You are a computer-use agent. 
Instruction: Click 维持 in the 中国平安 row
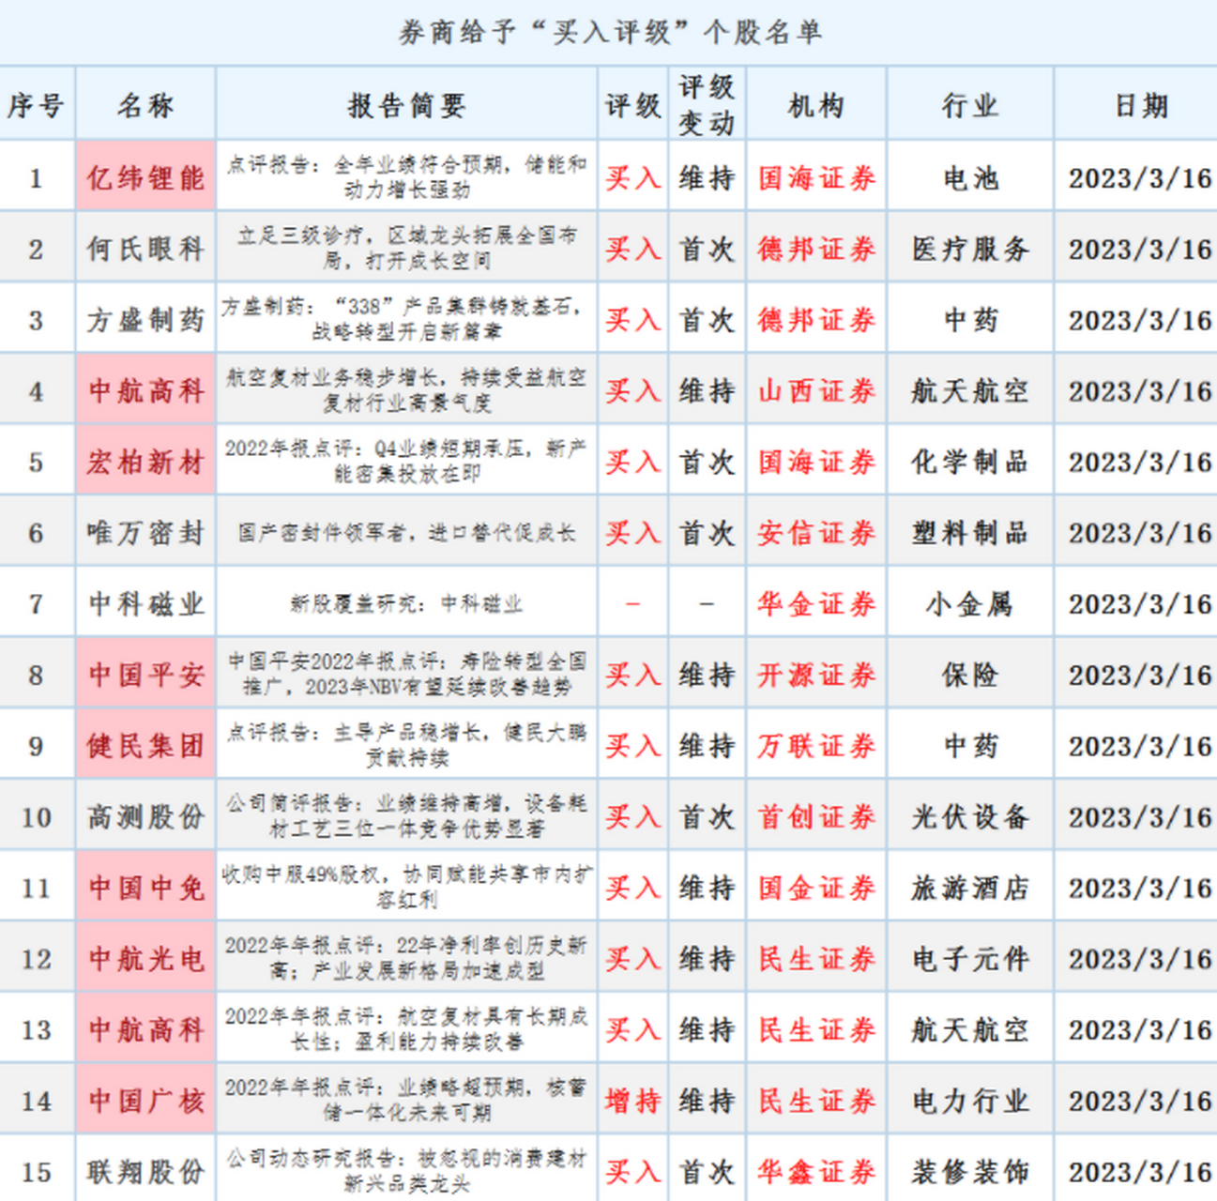[707, 675]
